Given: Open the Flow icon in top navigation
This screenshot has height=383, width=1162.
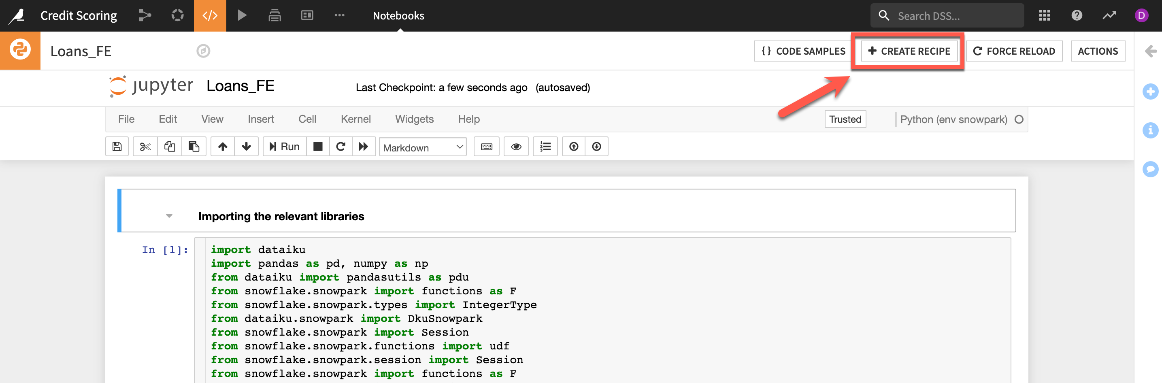Looking at the screenshot, I should tap(145, 15).
